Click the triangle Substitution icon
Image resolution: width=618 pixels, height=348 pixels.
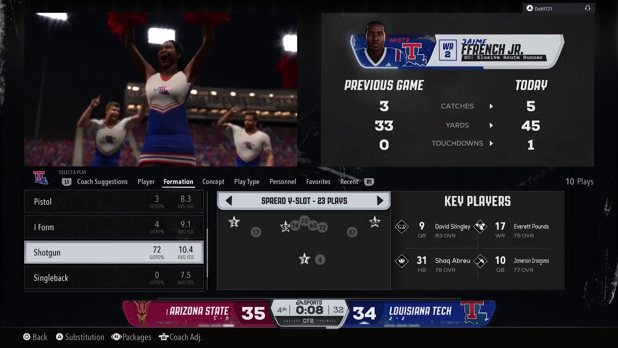tap(59, 337)
